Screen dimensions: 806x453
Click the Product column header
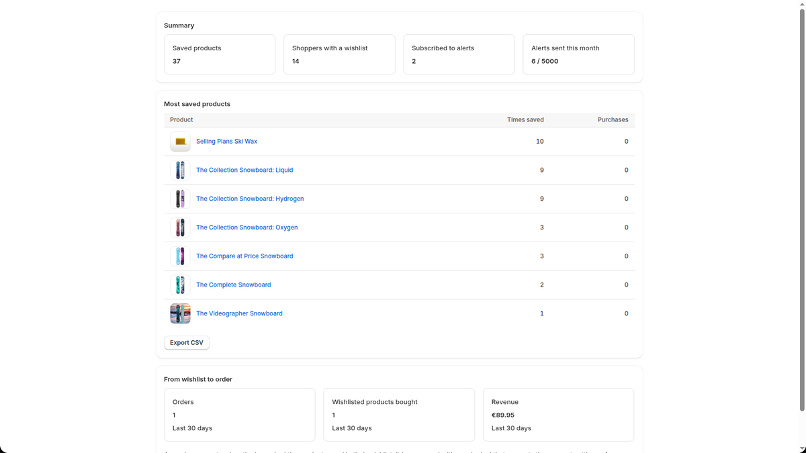pyautogui.click(x=181, y=120)
